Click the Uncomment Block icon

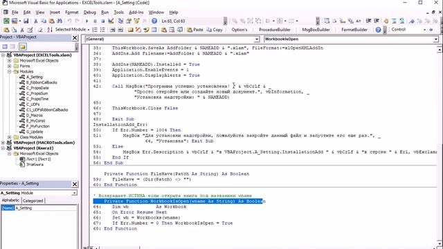[401, 21]
